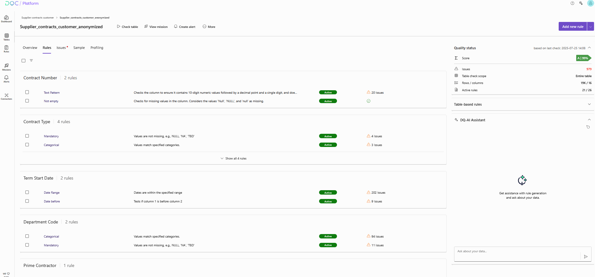Click the center AI assistant graphic

pyautogui.click(x=522, y=180)
